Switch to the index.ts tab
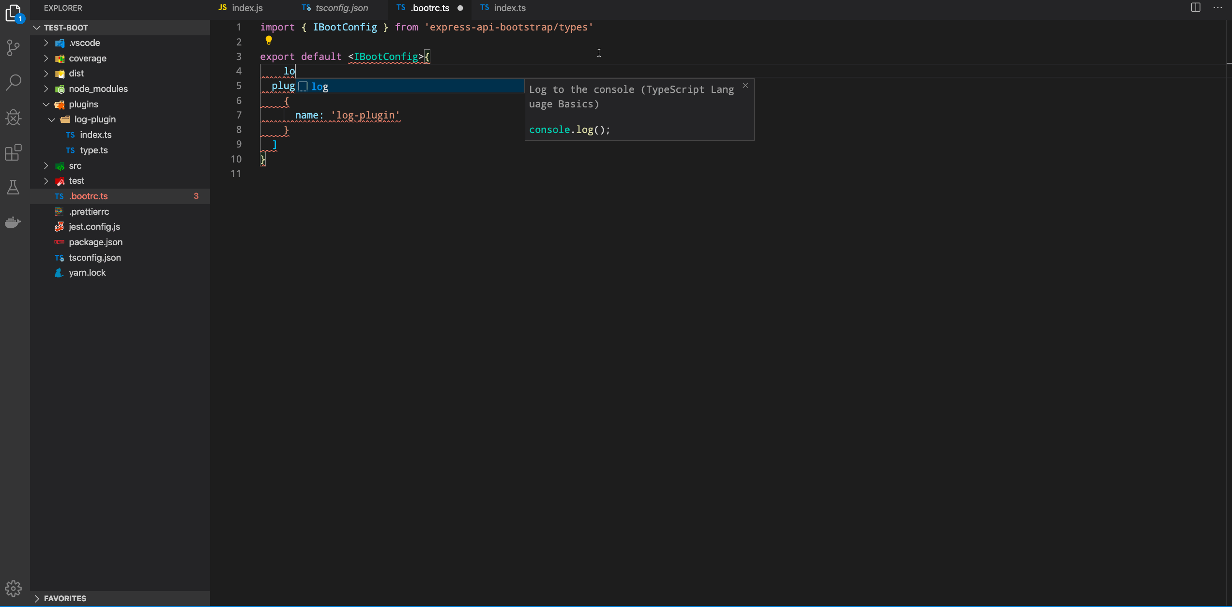The image size is (1232, 607). pyautogui.click(x=509, y=8)
